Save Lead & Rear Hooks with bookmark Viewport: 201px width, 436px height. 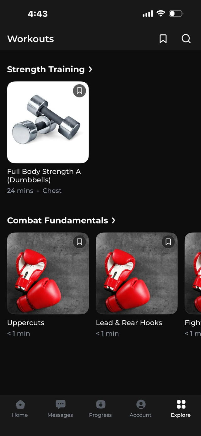pos(168,242)
